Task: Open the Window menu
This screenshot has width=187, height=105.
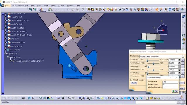Action: click(x=70, y=6)
